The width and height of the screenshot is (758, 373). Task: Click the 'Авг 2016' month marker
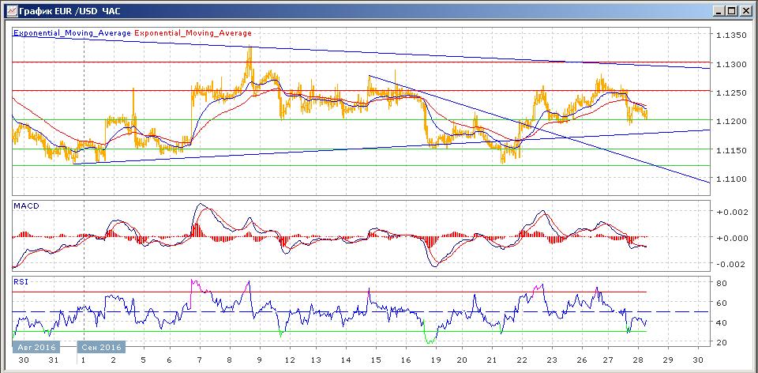(x=36, y=348)
